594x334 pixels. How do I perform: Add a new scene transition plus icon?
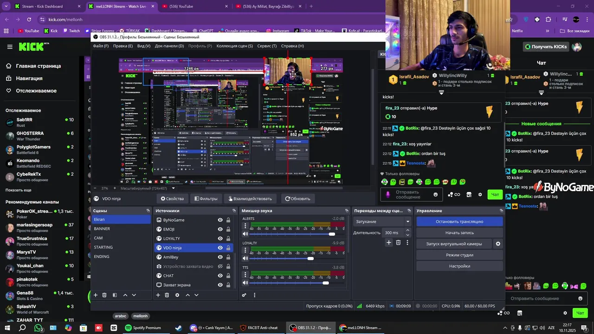point(389,242)
